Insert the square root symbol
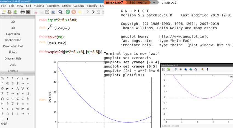233x128 pixels. click(x=18, y=78)
